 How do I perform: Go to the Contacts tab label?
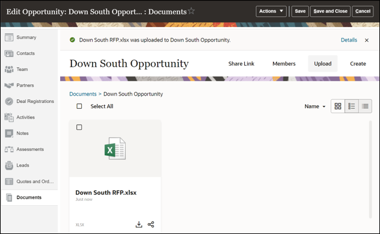click(25, 54)
